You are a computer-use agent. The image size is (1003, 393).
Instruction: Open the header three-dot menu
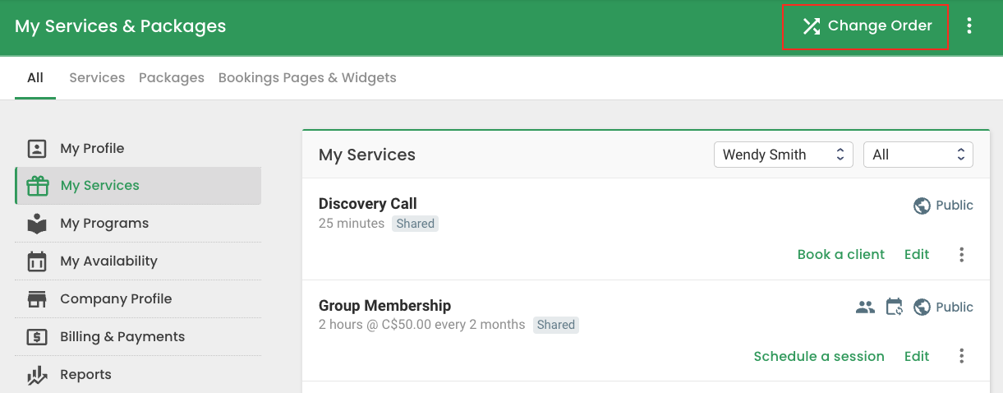(x=969, y=26)
